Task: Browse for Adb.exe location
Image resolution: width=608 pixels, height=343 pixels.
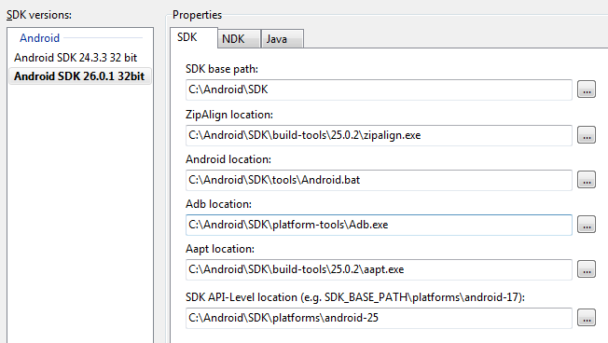Action: point(587,225)
